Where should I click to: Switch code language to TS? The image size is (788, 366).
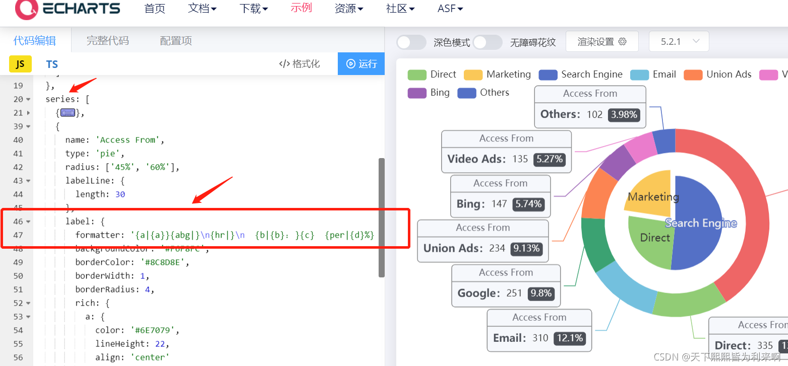point(51,64)
